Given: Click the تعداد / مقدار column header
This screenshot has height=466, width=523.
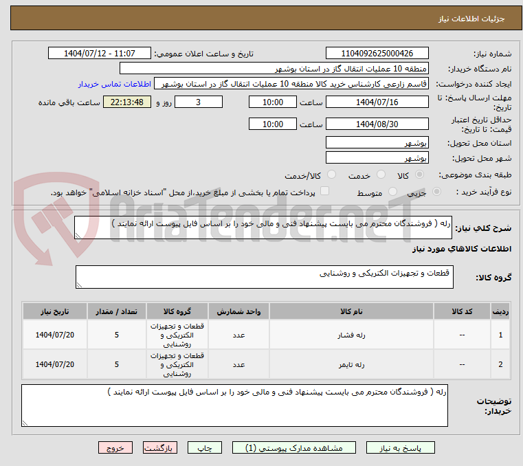Looking at the screenshot, I should pos(116,311).
